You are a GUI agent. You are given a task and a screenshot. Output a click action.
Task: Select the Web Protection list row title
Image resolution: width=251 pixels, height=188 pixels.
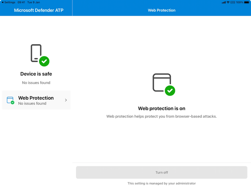click(36, 98)
